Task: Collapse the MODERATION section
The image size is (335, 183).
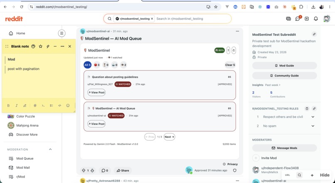Action: pyautogui.click(x=50, y=149)
